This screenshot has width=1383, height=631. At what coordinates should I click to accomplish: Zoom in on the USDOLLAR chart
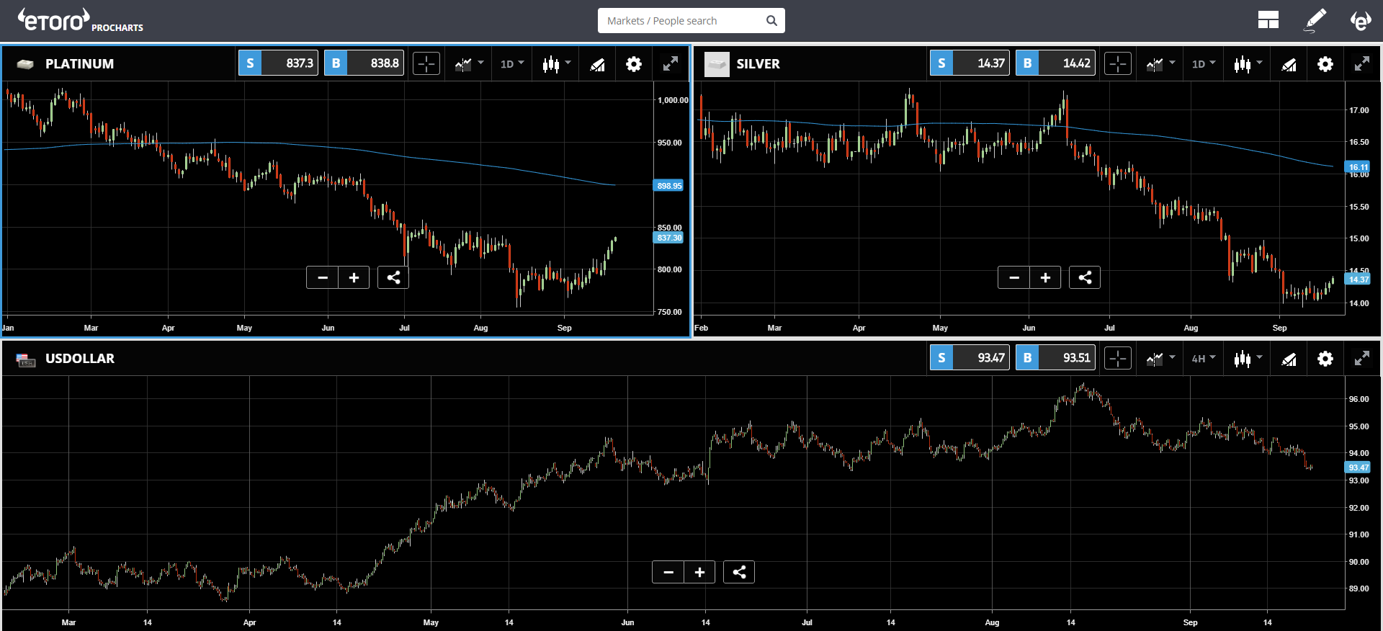click(699, 572)
